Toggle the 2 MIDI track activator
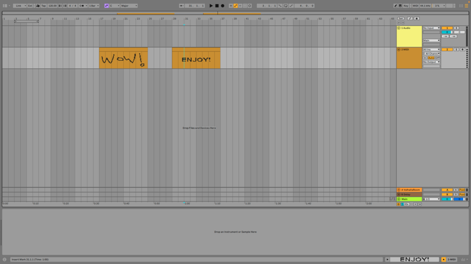471x264 pixels. pyautogui.click(x=447, y=50)
